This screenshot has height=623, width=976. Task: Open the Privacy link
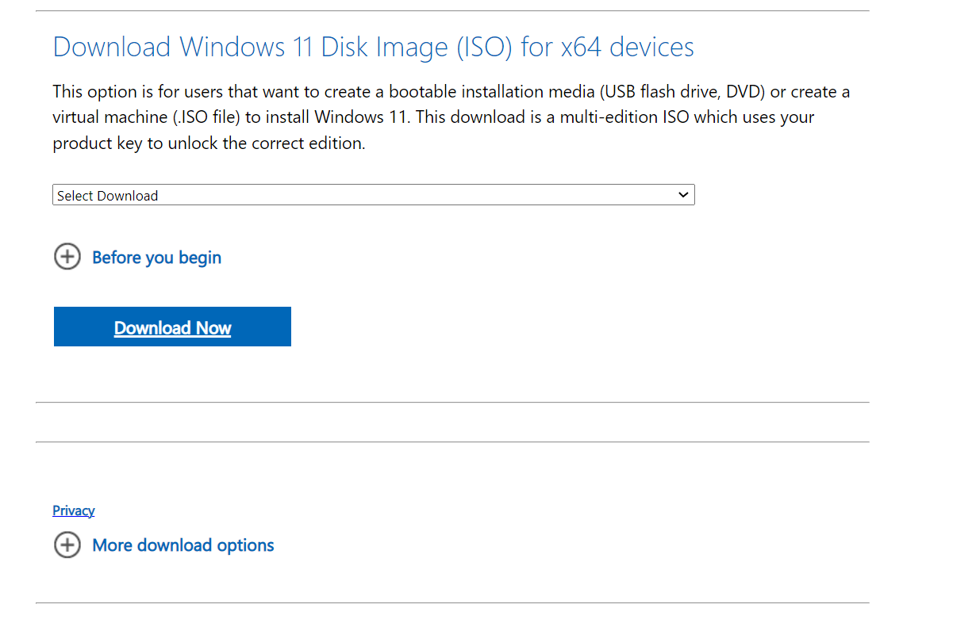(74, 510)
